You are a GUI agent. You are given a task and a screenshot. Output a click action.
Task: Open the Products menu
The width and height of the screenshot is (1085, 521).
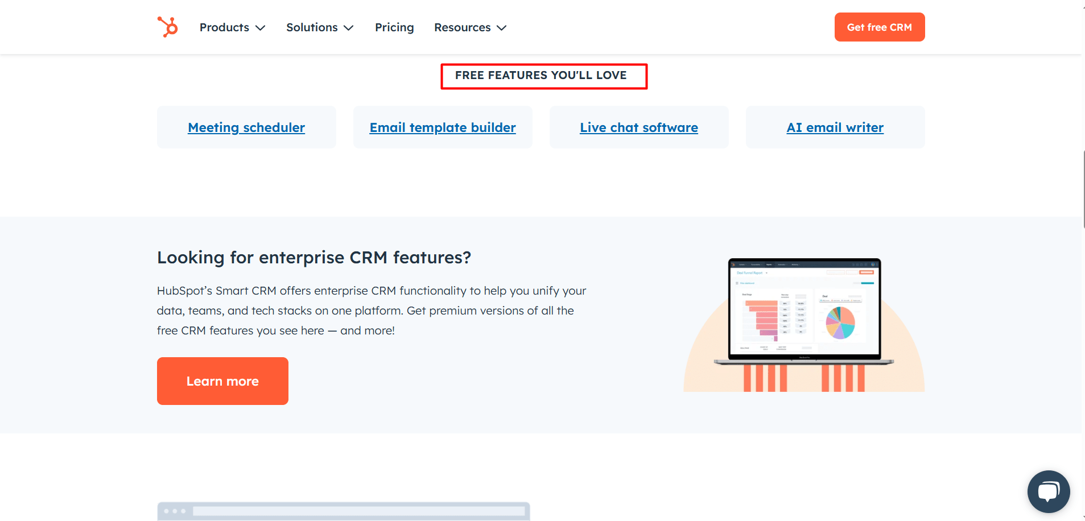(224, 27)
